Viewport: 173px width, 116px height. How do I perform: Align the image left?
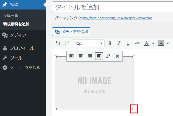tap(72, 56)
